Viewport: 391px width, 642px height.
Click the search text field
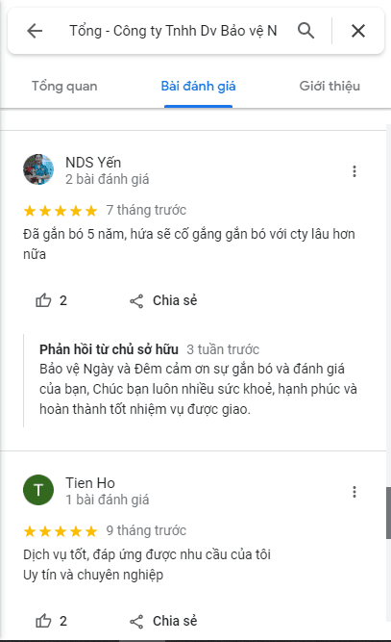[x=173, y=31]
